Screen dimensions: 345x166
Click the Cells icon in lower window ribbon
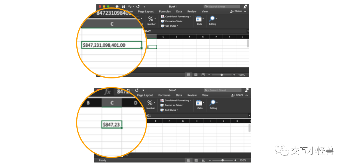200,103
